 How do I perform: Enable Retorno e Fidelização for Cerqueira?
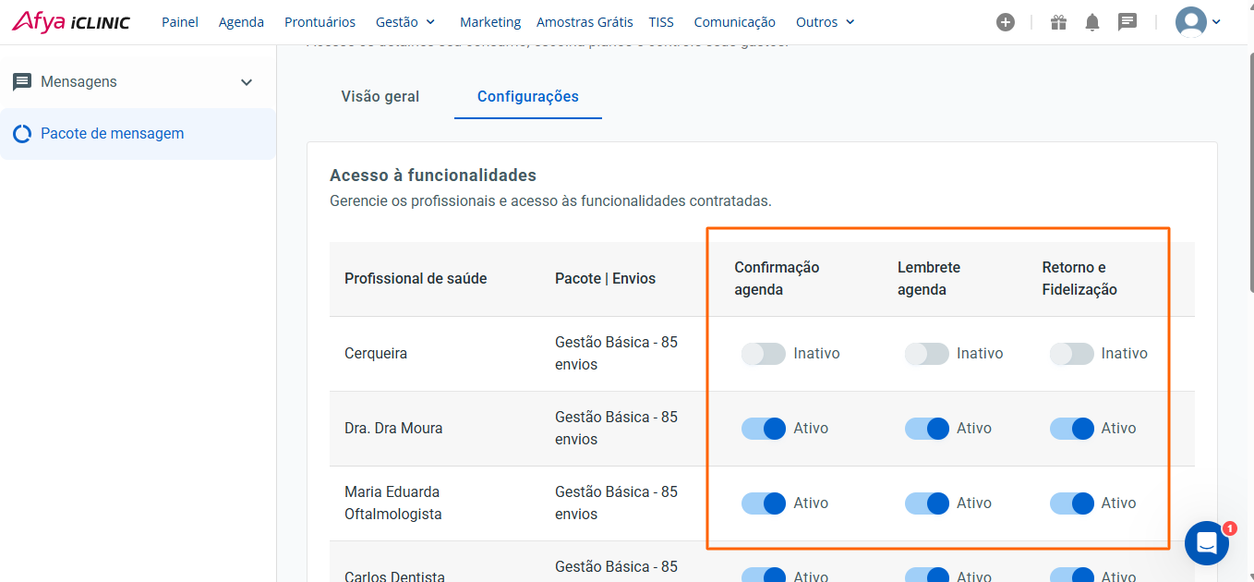pos(1071,354)
